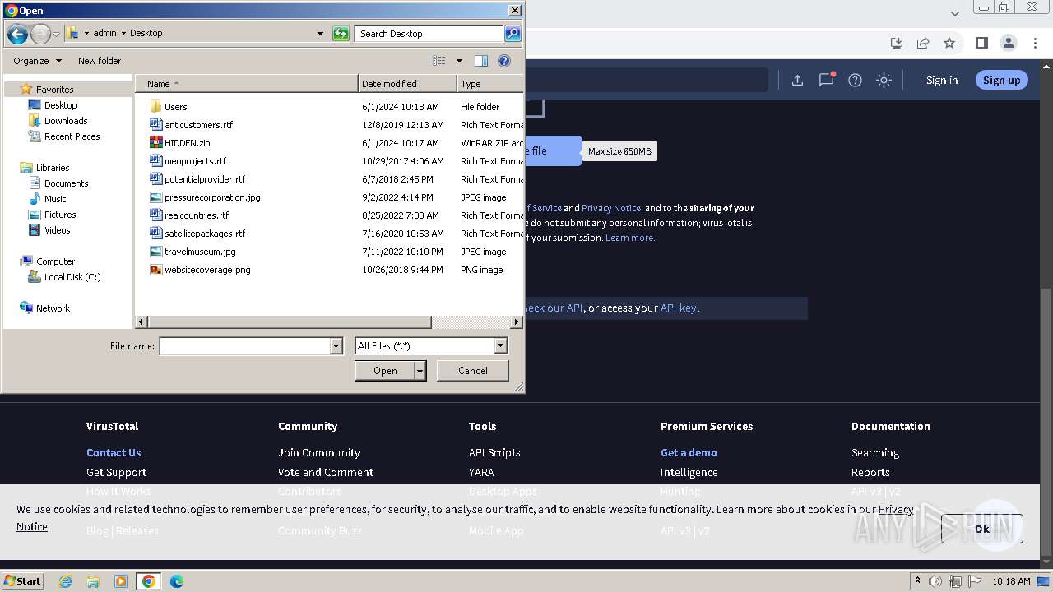Expand the Open button split arrow

420,371
